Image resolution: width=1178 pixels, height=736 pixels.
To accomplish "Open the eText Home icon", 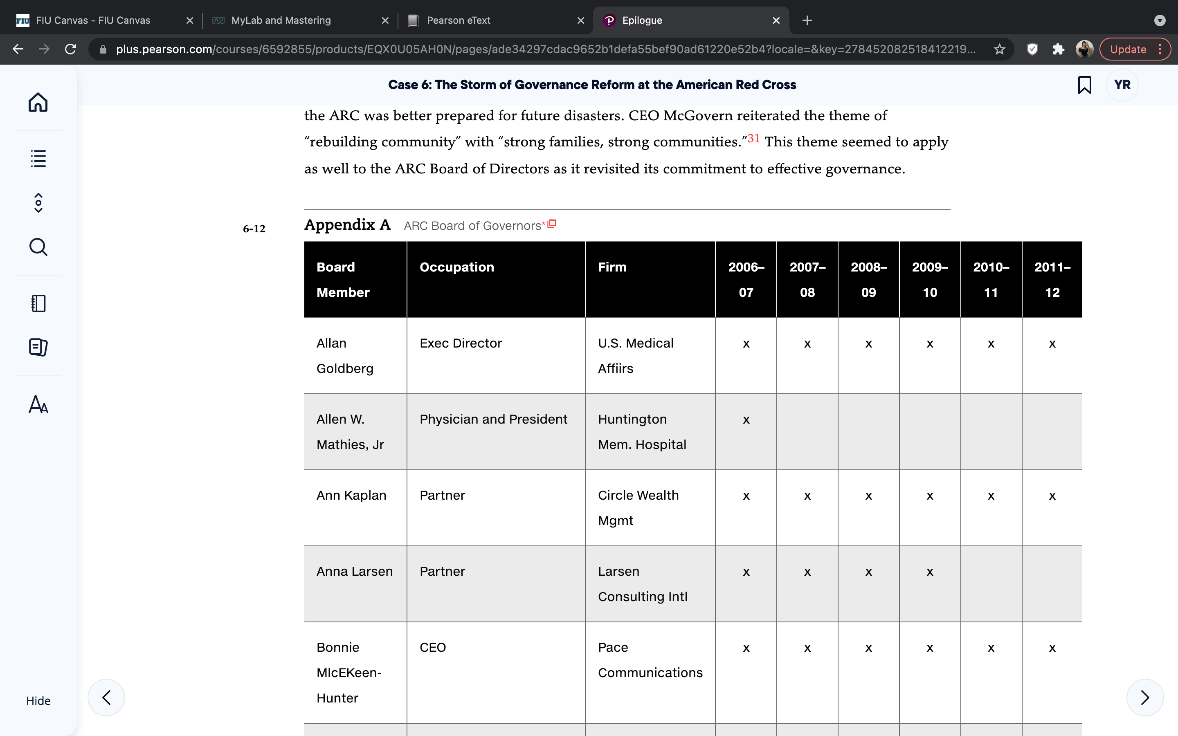I will pos(38,102).
